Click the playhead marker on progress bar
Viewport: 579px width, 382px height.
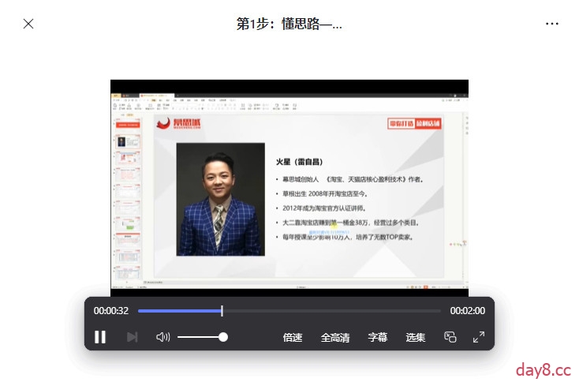(x=222, y=311)
